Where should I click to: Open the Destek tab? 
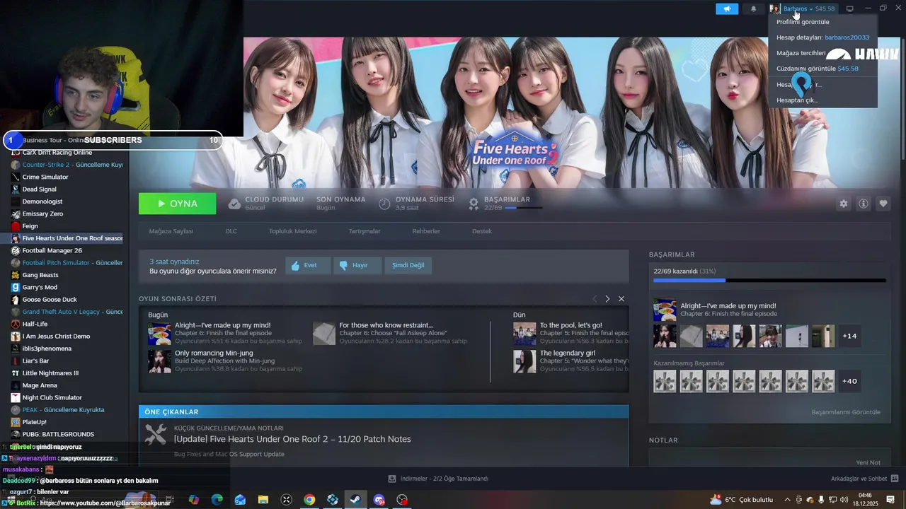[x=482, y=231]
